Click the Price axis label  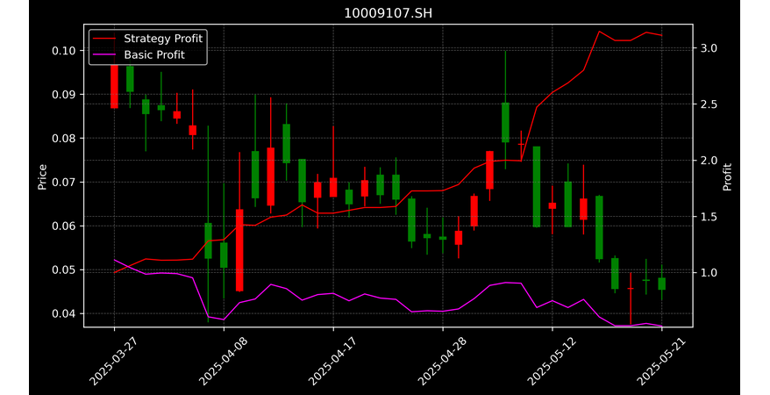42,176
